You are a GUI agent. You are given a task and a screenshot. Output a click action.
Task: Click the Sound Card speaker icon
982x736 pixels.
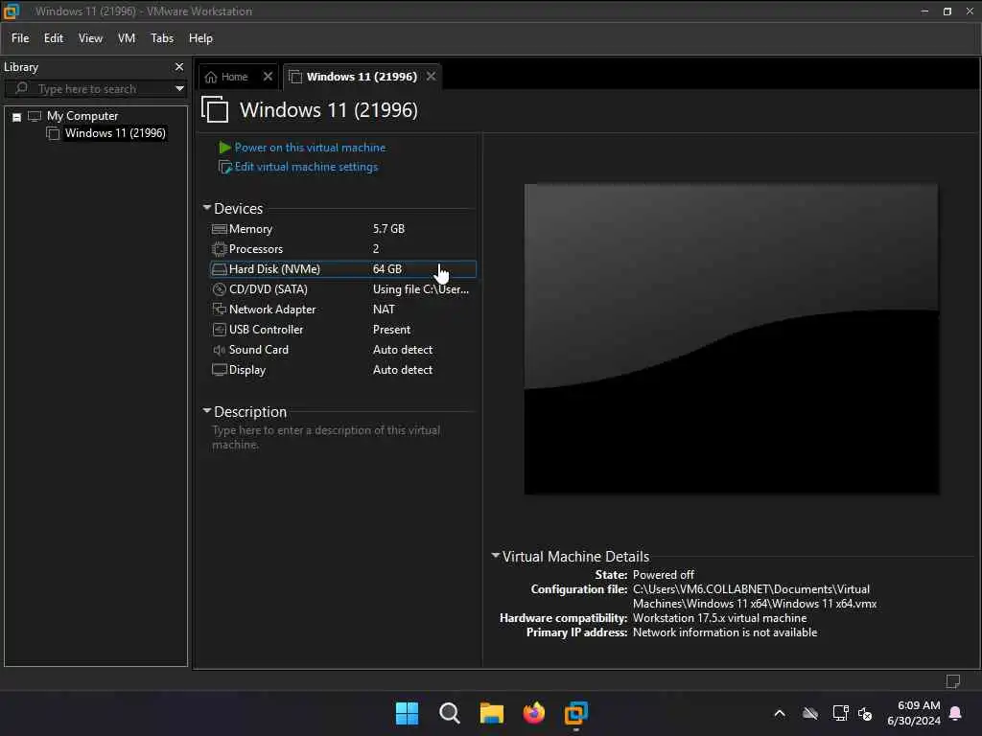point(220,350)
